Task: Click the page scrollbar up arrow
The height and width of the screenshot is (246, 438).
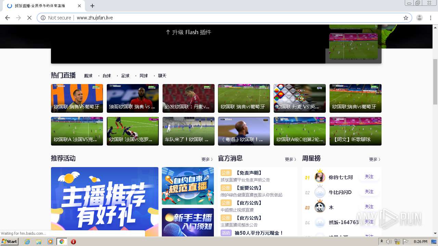Action: (x=435, y=27)
